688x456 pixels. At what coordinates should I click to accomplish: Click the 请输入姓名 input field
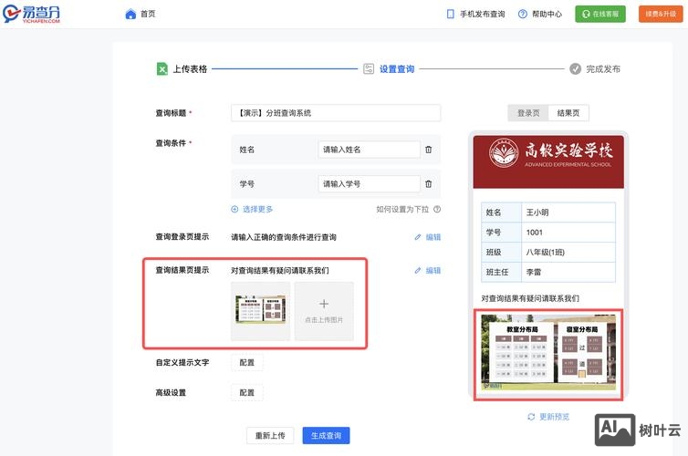point(369,150)
